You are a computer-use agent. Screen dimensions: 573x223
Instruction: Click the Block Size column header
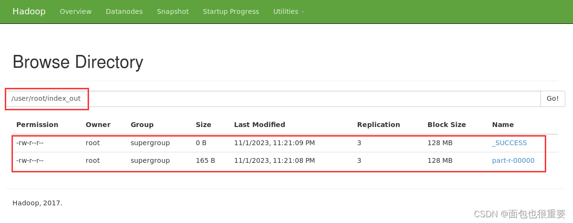(447, 125)
